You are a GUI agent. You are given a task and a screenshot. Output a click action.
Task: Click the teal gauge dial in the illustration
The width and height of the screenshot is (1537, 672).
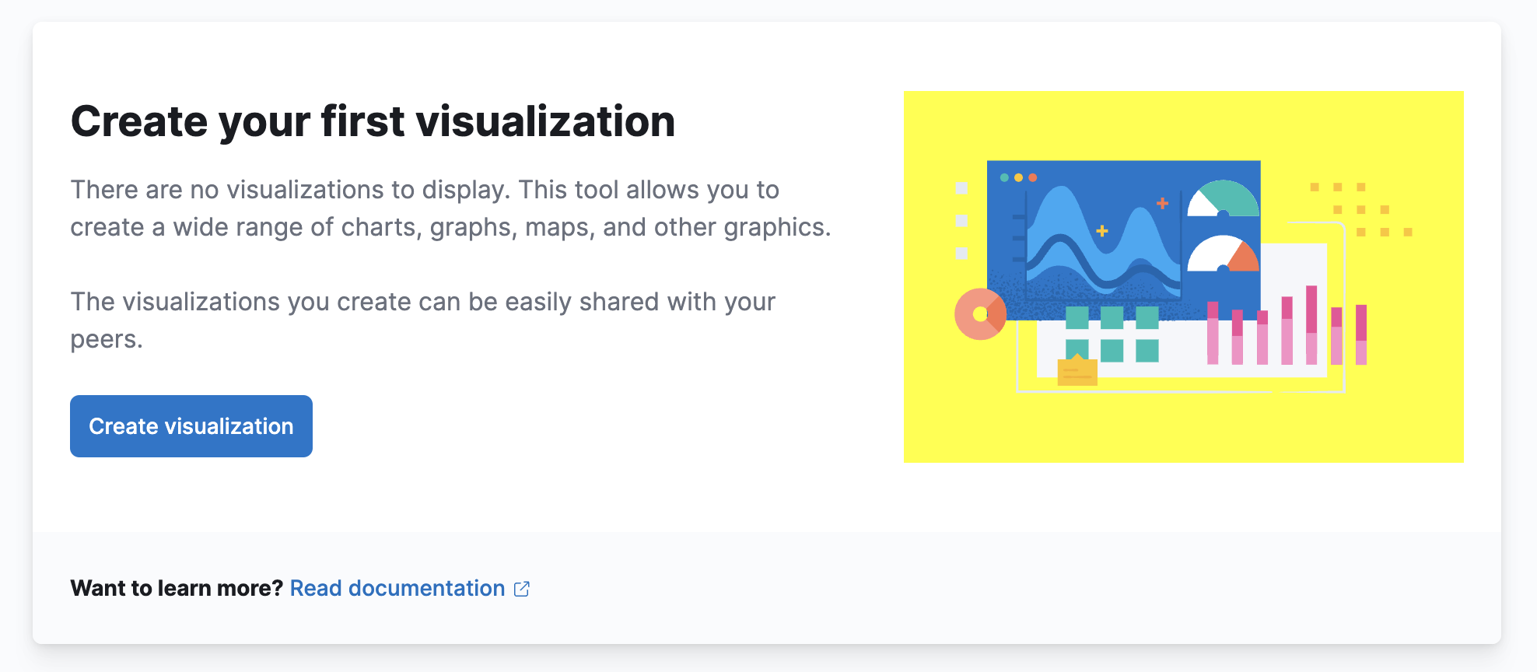[x=1223, y=198]
